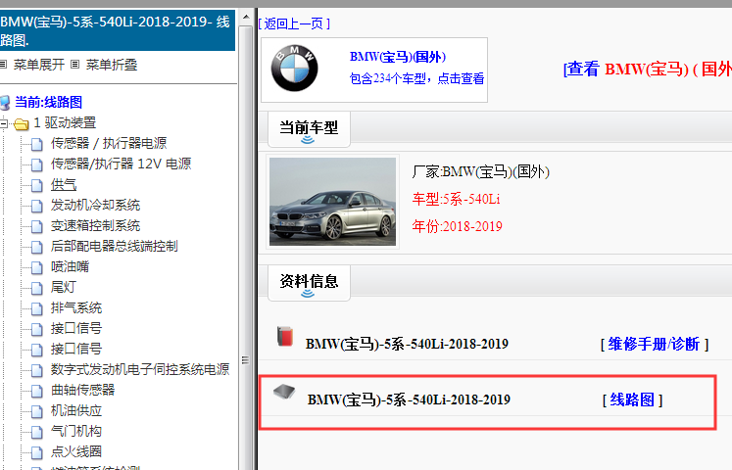Open the 尾灯 tree item
This screenshot has width=732, height=470.
[64, 287]
